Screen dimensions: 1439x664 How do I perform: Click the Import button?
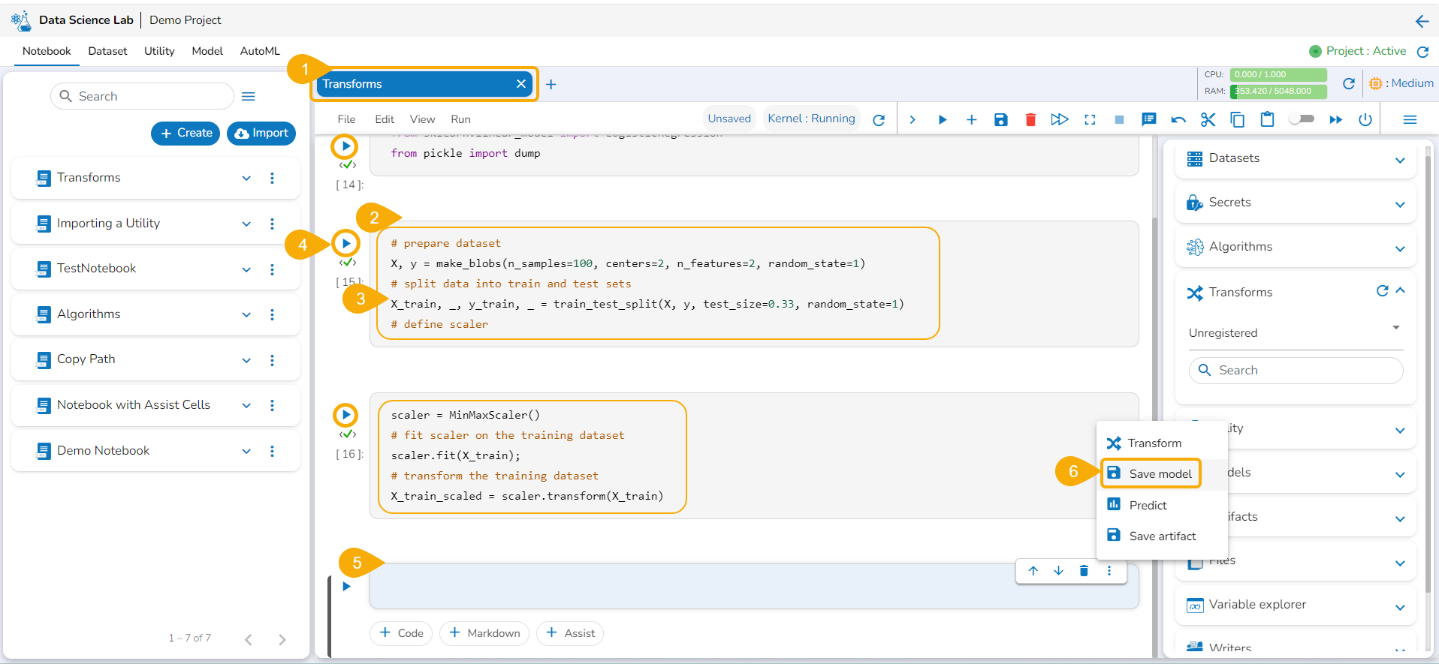point(261,133)
